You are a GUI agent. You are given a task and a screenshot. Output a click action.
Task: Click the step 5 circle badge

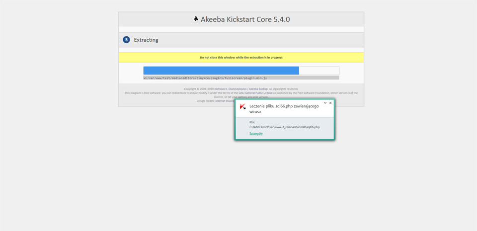[126, 40]
